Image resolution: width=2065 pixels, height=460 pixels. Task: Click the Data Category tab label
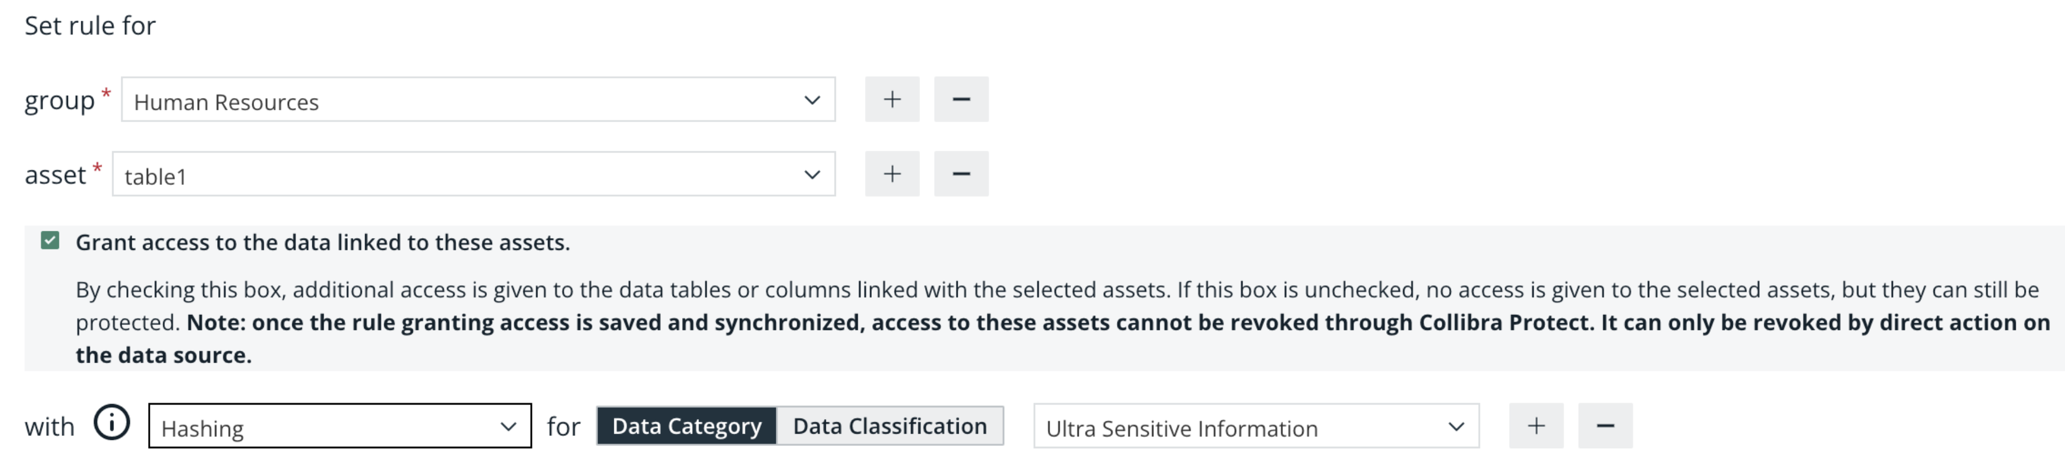coord(686,426)
